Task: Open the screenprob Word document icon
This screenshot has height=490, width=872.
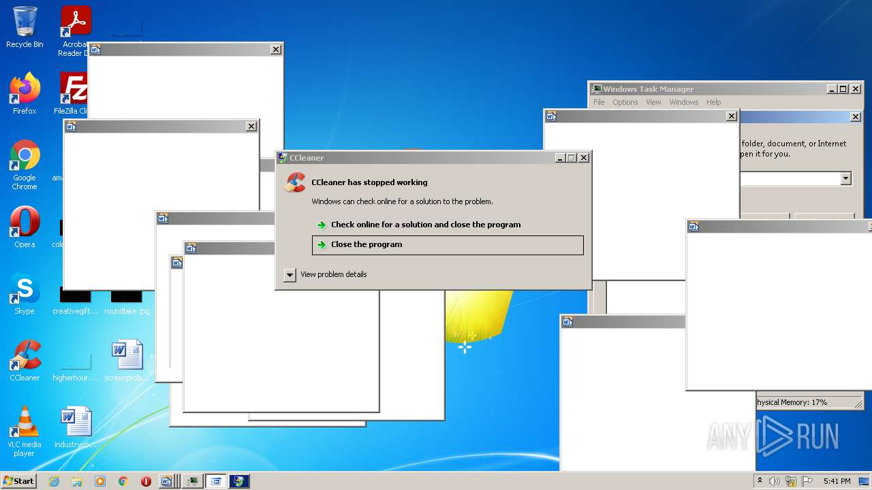Action: coord(127,361)
